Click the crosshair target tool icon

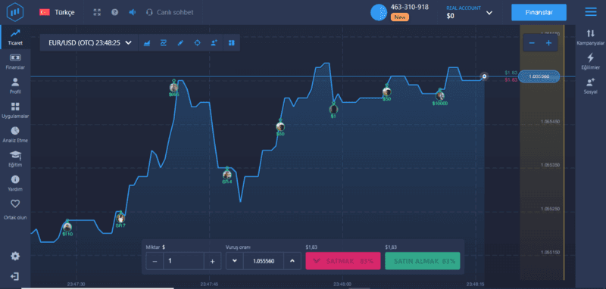pos(197,43)
